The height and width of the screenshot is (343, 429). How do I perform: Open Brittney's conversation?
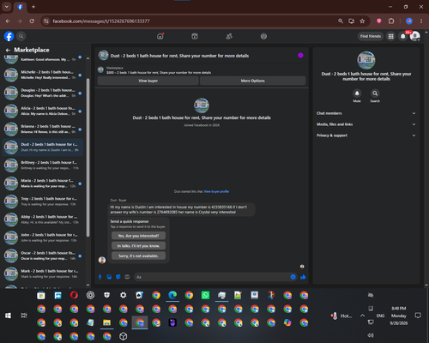point(43,165)
